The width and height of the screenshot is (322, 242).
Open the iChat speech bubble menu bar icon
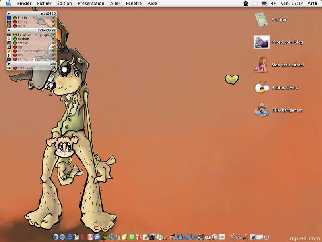tap(255, 3)
